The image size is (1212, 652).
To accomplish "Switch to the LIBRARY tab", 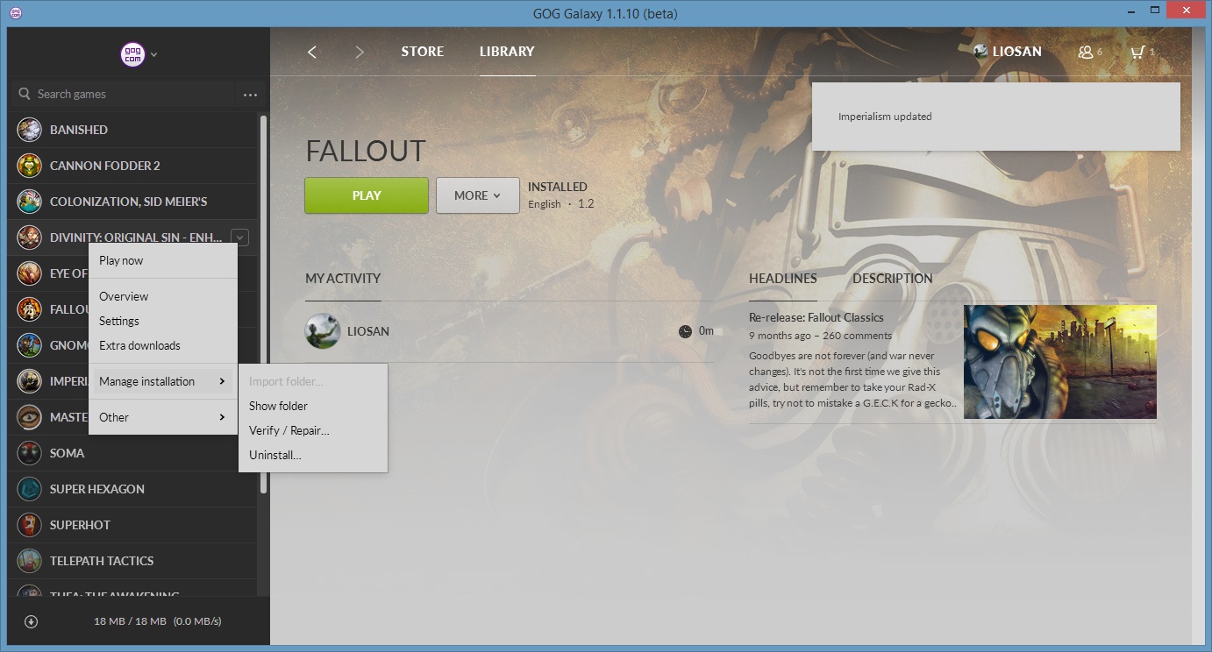I will pos(507,52).
